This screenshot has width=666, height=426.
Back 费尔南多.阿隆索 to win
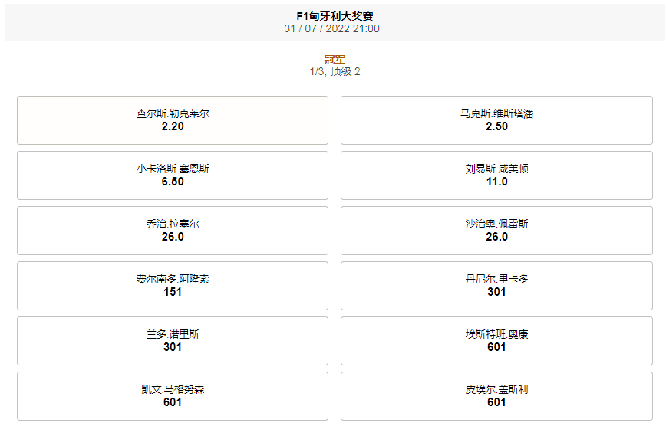pos(173,286)
